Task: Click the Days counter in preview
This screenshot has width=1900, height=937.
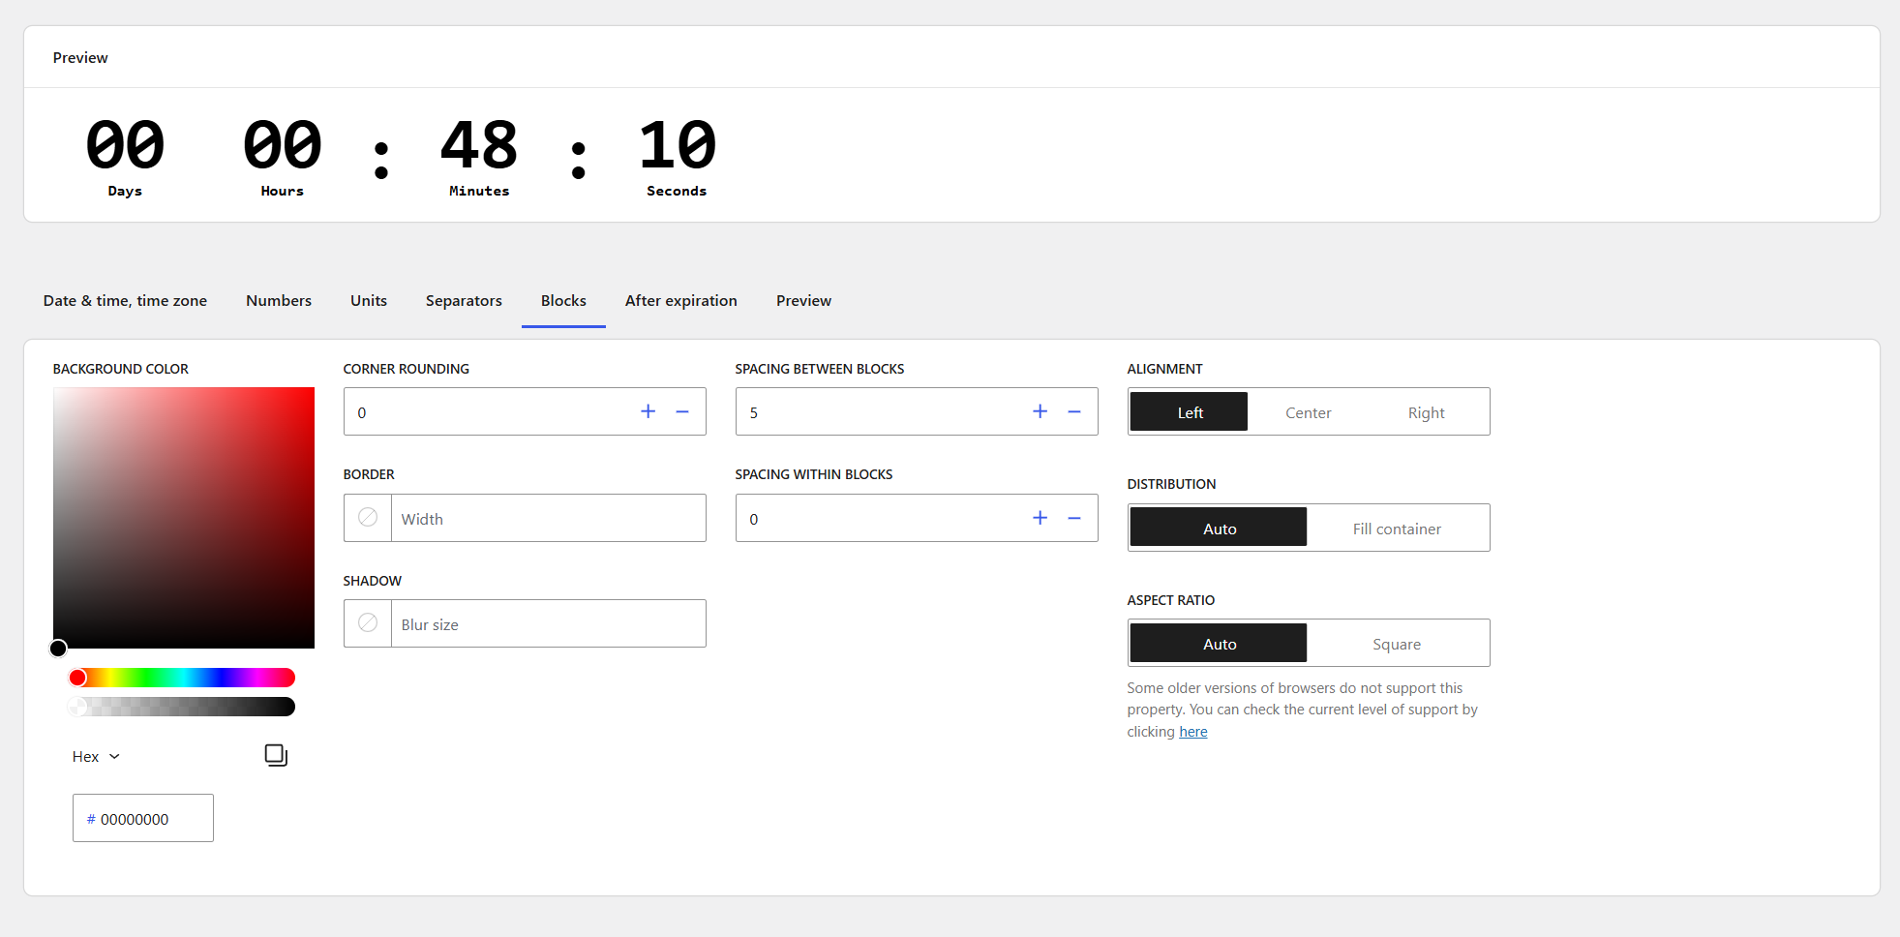Action: coord(125,157)
